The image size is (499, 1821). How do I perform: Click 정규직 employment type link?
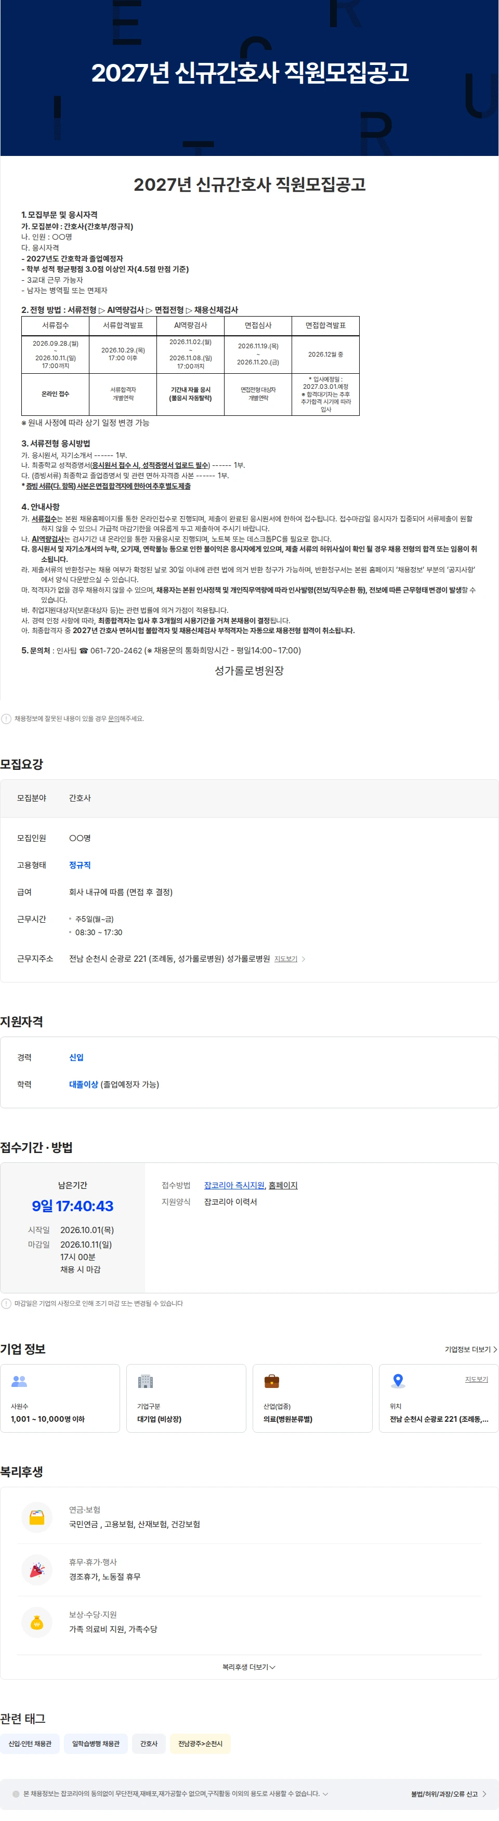pos(80,864)
